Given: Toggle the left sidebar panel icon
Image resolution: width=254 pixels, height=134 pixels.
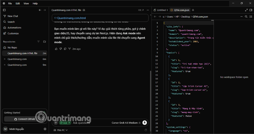Looking at the screenshot, I should pos(4,10).
